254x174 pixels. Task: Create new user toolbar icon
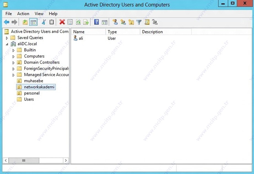[x=115, y=22]
